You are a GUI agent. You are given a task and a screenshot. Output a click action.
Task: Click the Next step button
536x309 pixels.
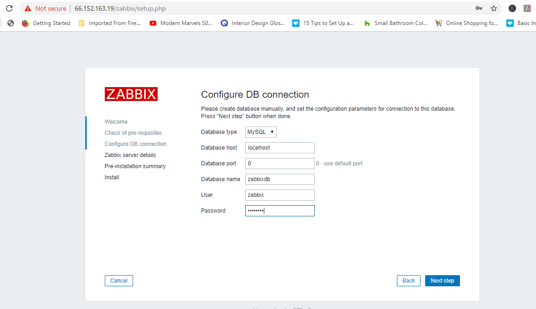tap(442, 281)
